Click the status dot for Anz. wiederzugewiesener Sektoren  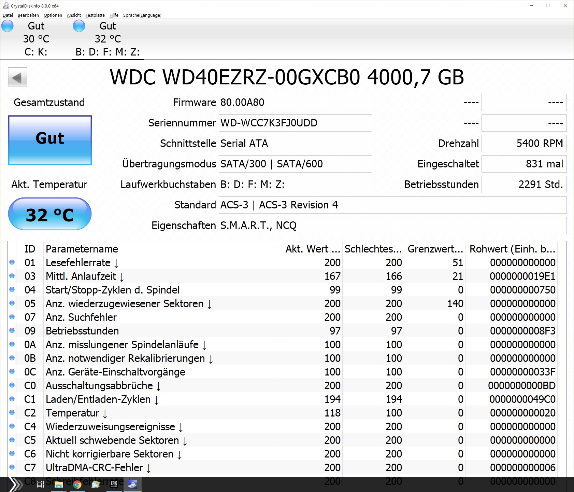coord(12,303)
